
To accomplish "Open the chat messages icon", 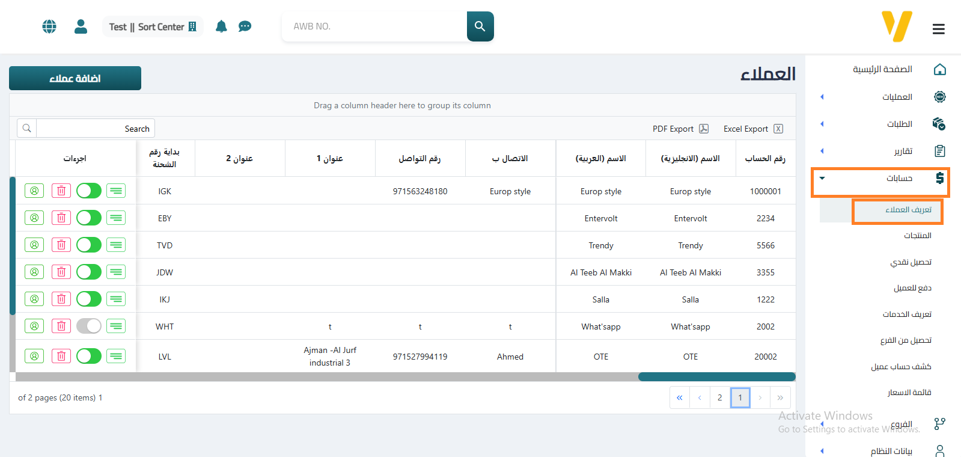I will pyautogui.click(x=245, y=26).
